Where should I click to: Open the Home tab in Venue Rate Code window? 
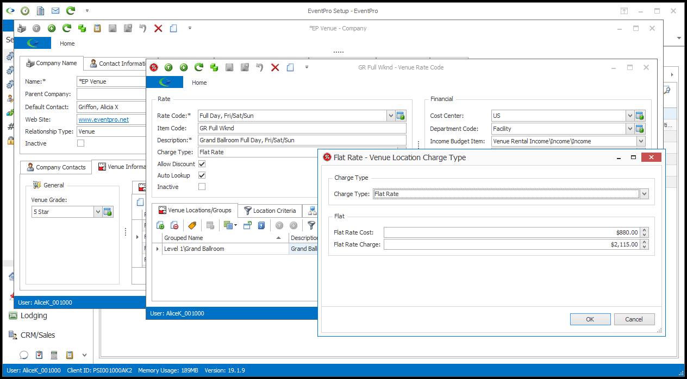tap(199, 83)
